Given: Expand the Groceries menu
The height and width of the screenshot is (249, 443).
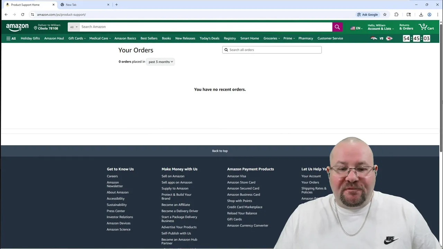Looking at the screenshot, I should (x=272, y=38).
